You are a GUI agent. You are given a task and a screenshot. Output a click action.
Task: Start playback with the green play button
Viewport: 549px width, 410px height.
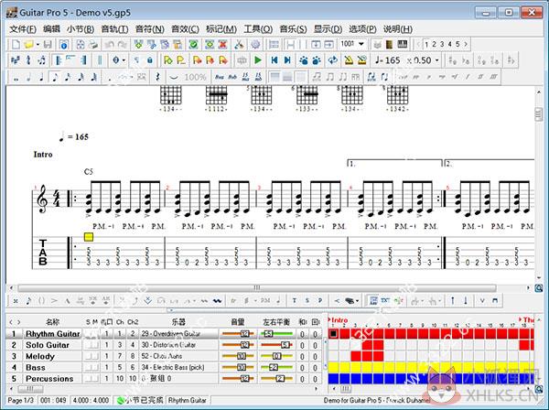pos(258,60)
